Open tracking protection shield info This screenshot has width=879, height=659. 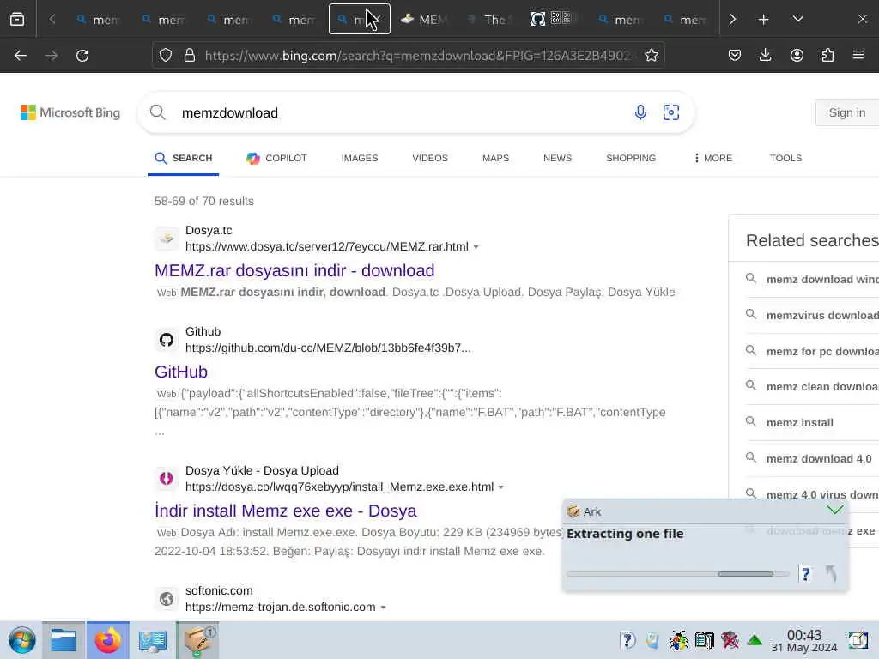pos(166,55)
